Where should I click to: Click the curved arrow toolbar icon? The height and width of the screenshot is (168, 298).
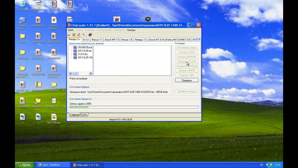pyautogui.click(x=79, y=35)
